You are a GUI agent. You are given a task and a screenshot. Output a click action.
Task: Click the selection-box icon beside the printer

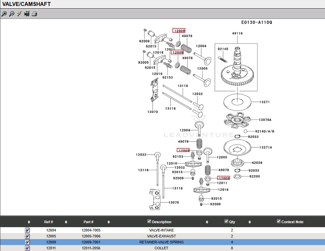pos(27,14)
